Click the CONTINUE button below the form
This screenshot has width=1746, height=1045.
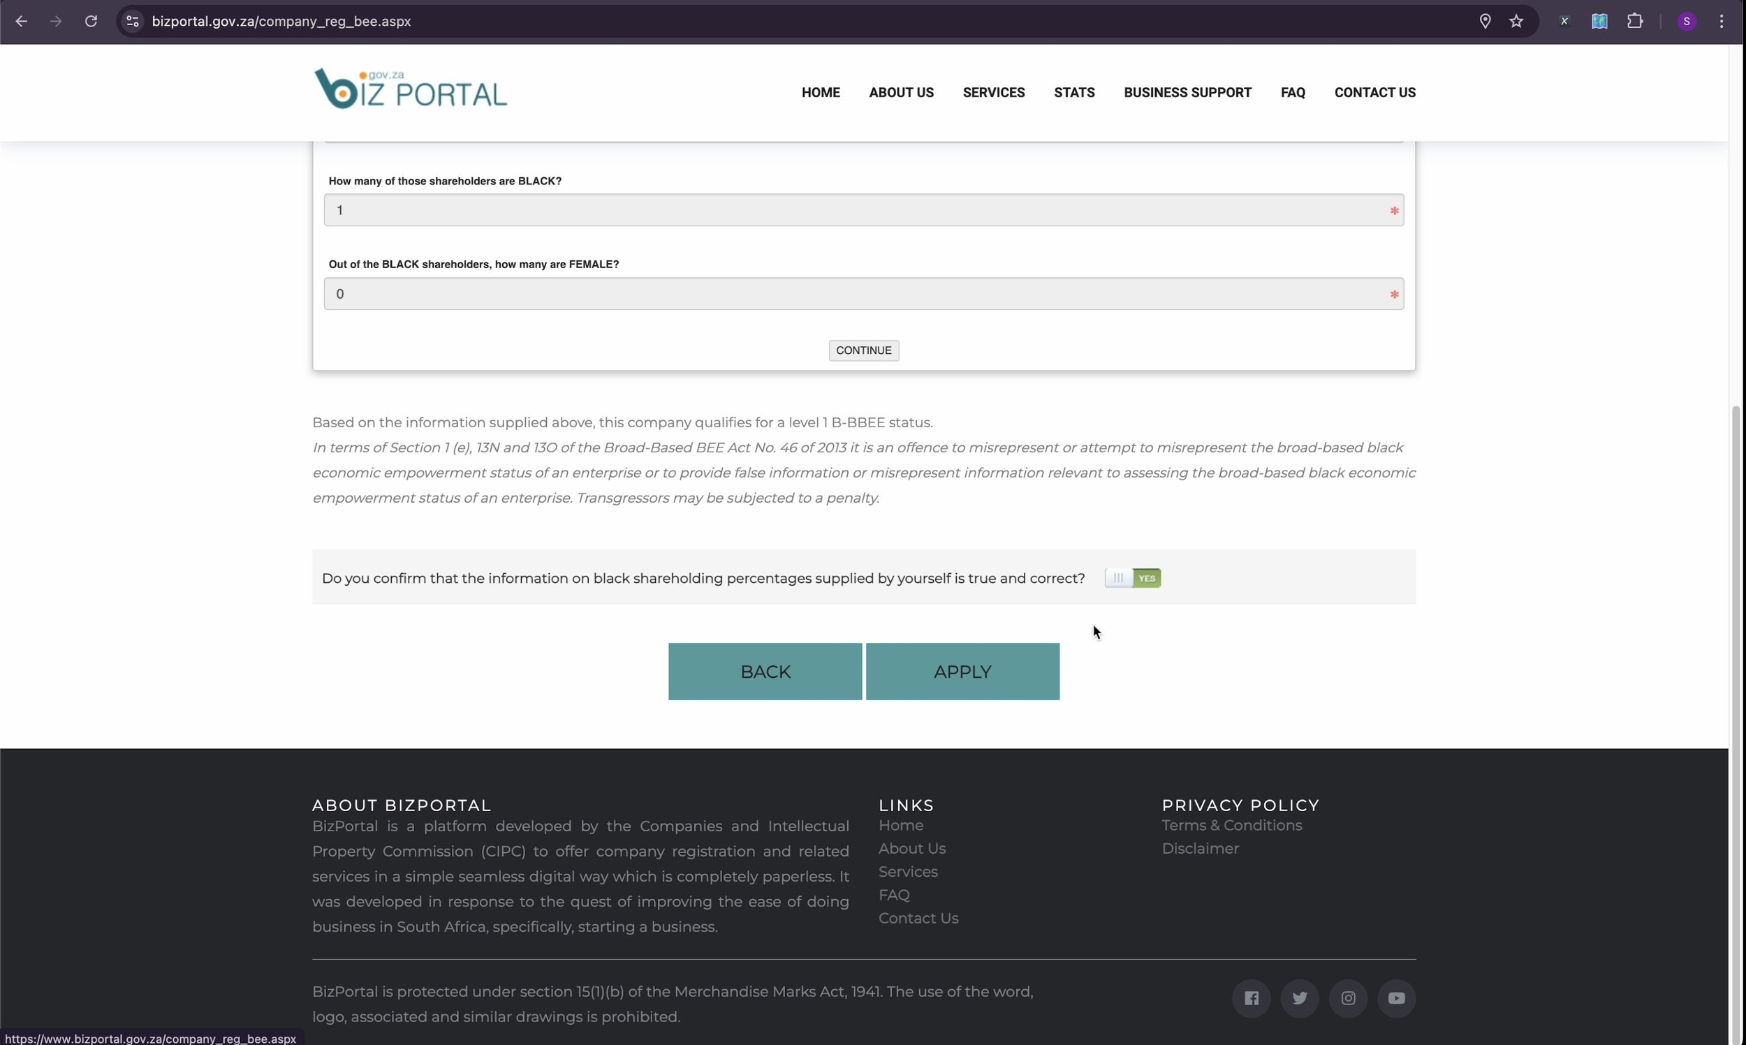click(863, 350)
